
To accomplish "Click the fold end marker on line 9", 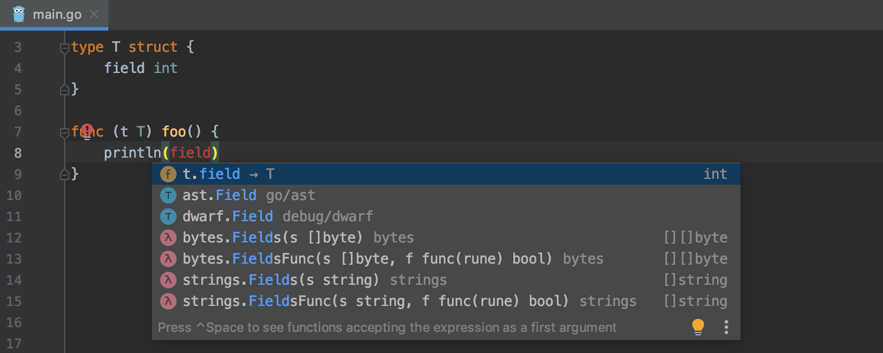I will point(65,174).
